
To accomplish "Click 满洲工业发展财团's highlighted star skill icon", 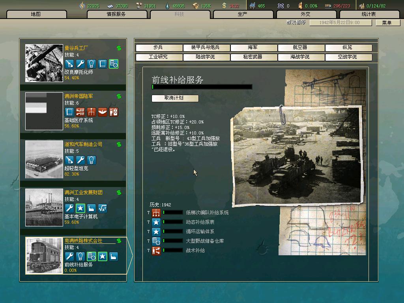I will (x=80, y=208).
